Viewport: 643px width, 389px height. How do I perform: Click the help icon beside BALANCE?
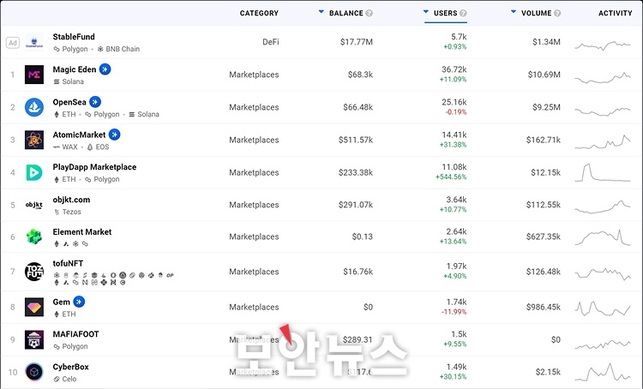[369, 13]
